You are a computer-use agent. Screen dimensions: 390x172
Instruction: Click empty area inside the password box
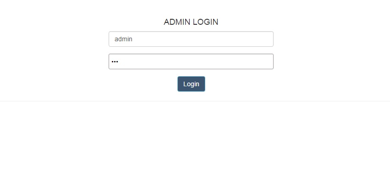pyautogui.click(x=199, y=61)
